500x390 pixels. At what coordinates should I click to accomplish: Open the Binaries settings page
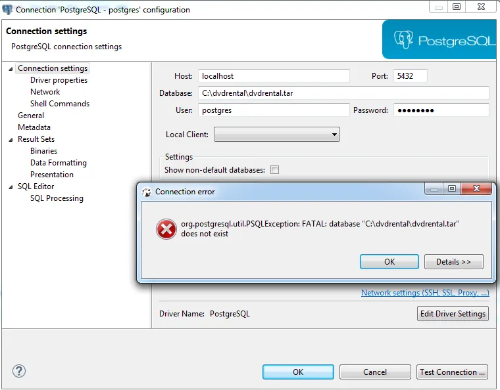click(43, 151)
